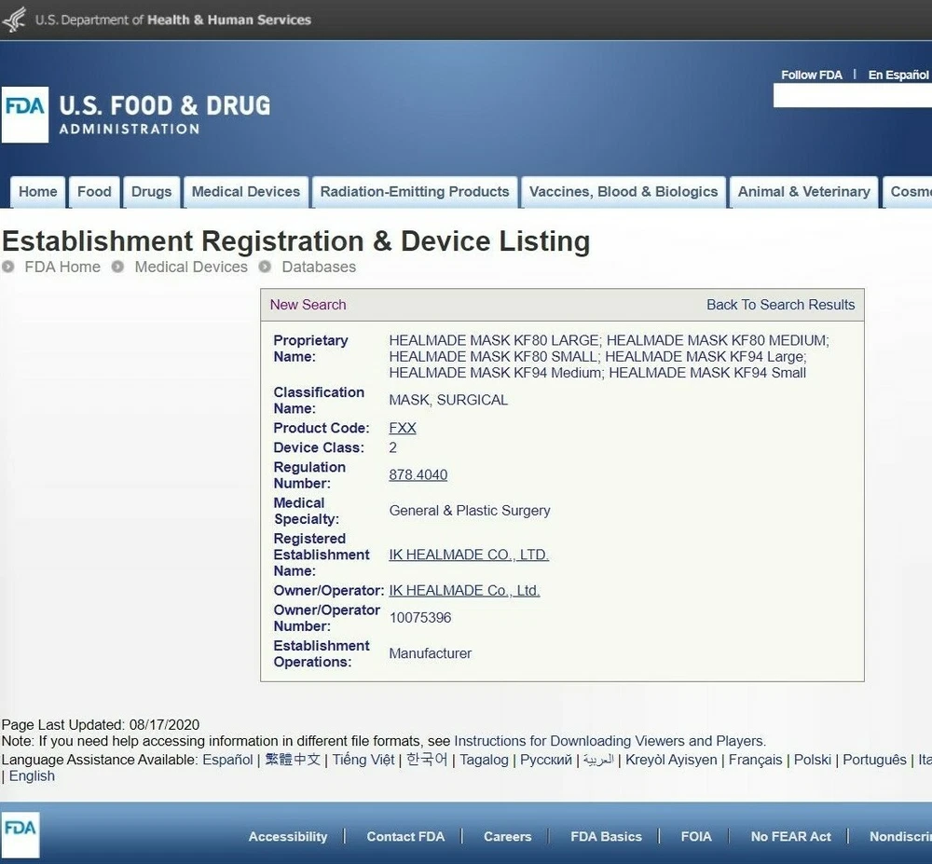Screen dimensions: 932x864
Task: Click the FDA logo in the footer
Action: pyautogui.click(x=20, y=834)
